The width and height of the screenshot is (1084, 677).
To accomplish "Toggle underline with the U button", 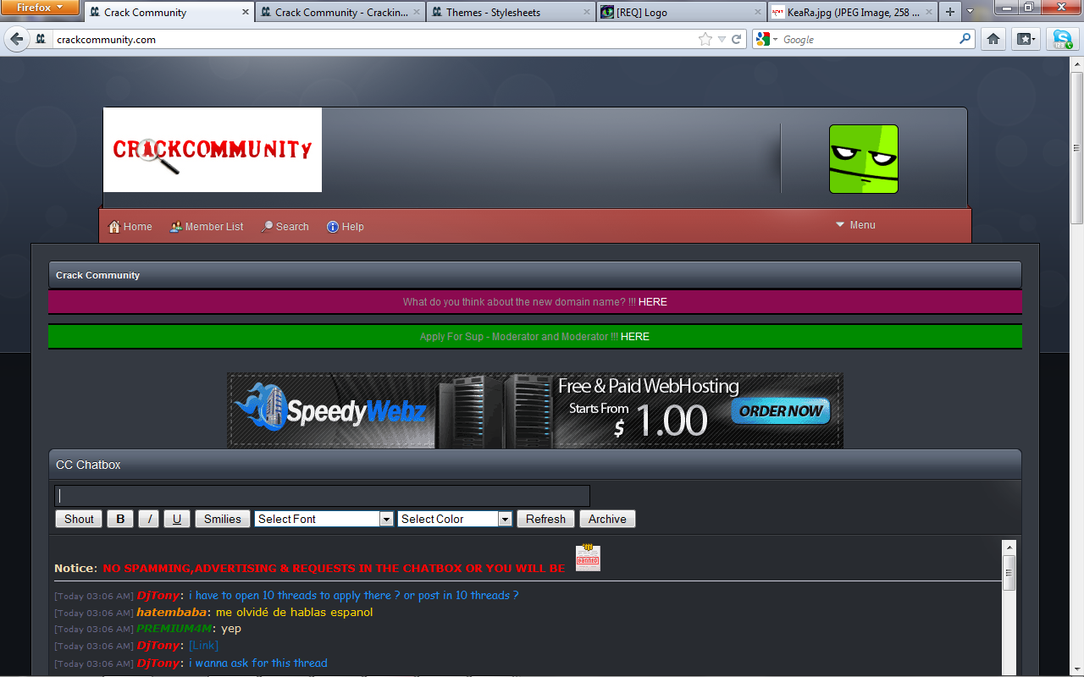I will 177,519.
